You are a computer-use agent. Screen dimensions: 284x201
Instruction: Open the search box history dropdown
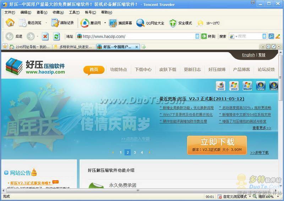pos(264,36)
